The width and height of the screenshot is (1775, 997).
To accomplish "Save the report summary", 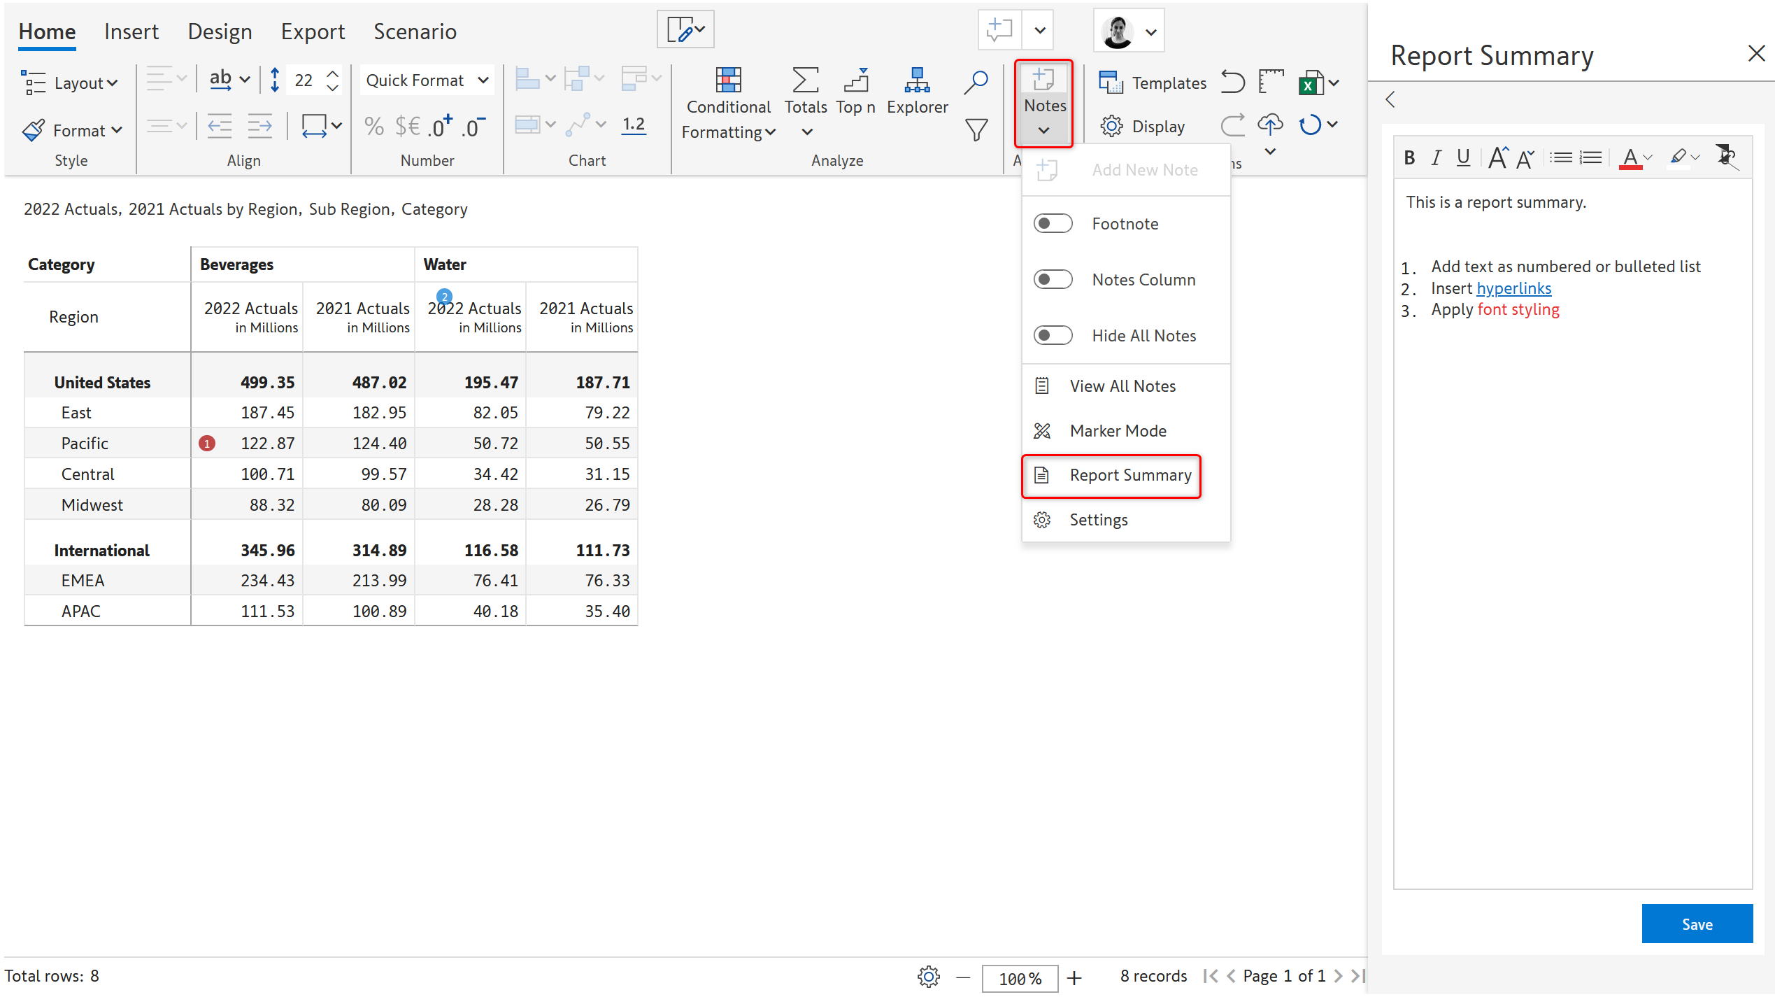I will pyautogui.click(x=1696, y=924).
